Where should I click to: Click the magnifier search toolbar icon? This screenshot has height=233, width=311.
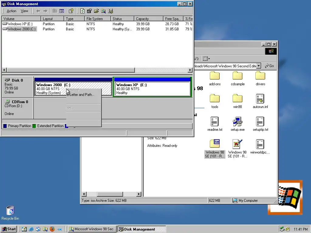[103, 11]
